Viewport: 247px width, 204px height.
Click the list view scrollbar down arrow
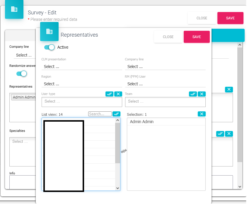tap(118, 188)
